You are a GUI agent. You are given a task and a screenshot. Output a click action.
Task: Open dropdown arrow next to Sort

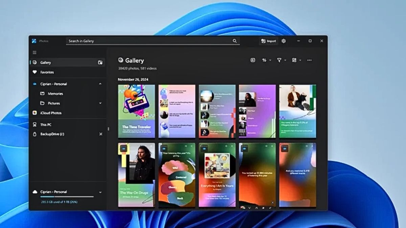[x=270, y=60]
